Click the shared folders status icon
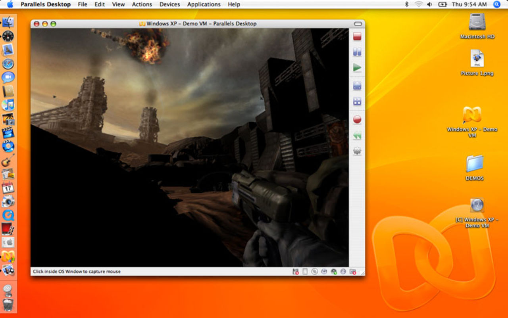The height and width of the screenshot is (318, 508). click(x=353, y=272)
